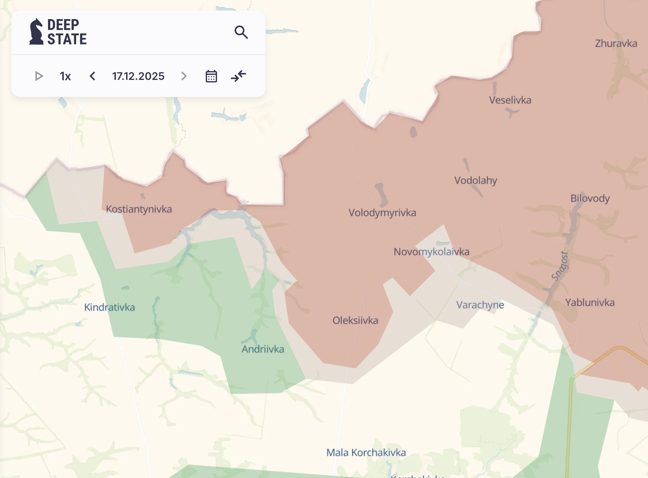Click on Oleksiivka on the map
This screenshot has height=478, width=648.
click(x=355, y=320)
